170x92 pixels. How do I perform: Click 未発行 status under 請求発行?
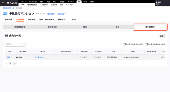click(83, 57)
